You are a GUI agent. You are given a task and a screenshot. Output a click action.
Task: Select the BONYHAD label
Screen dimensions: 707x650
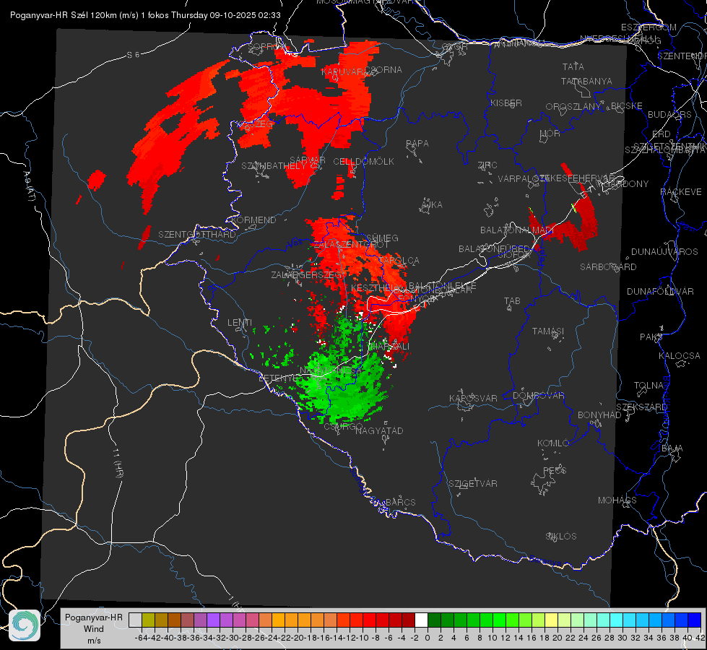(x=599, y=415)
